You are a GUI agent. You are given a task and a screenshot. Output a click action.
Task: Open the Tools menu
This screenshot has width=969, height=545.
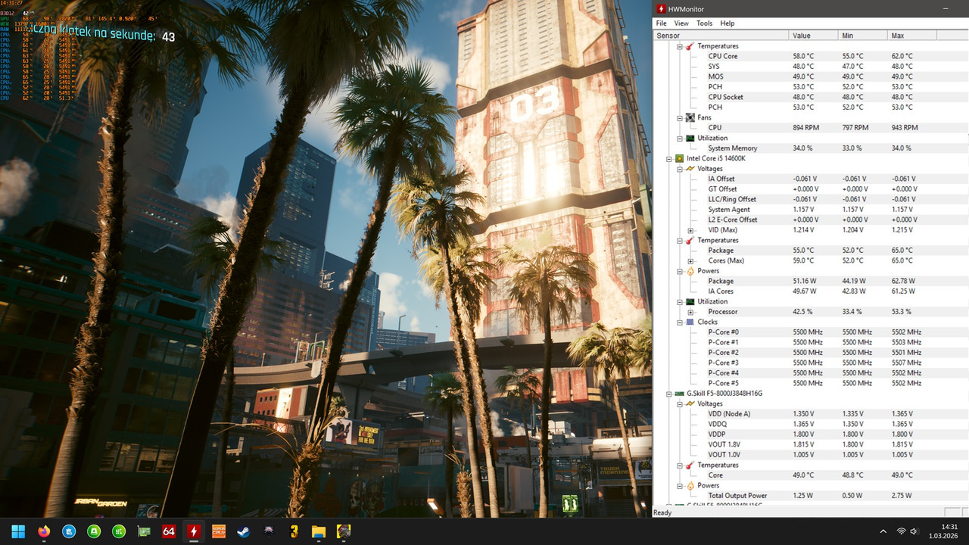coord(704,23)
